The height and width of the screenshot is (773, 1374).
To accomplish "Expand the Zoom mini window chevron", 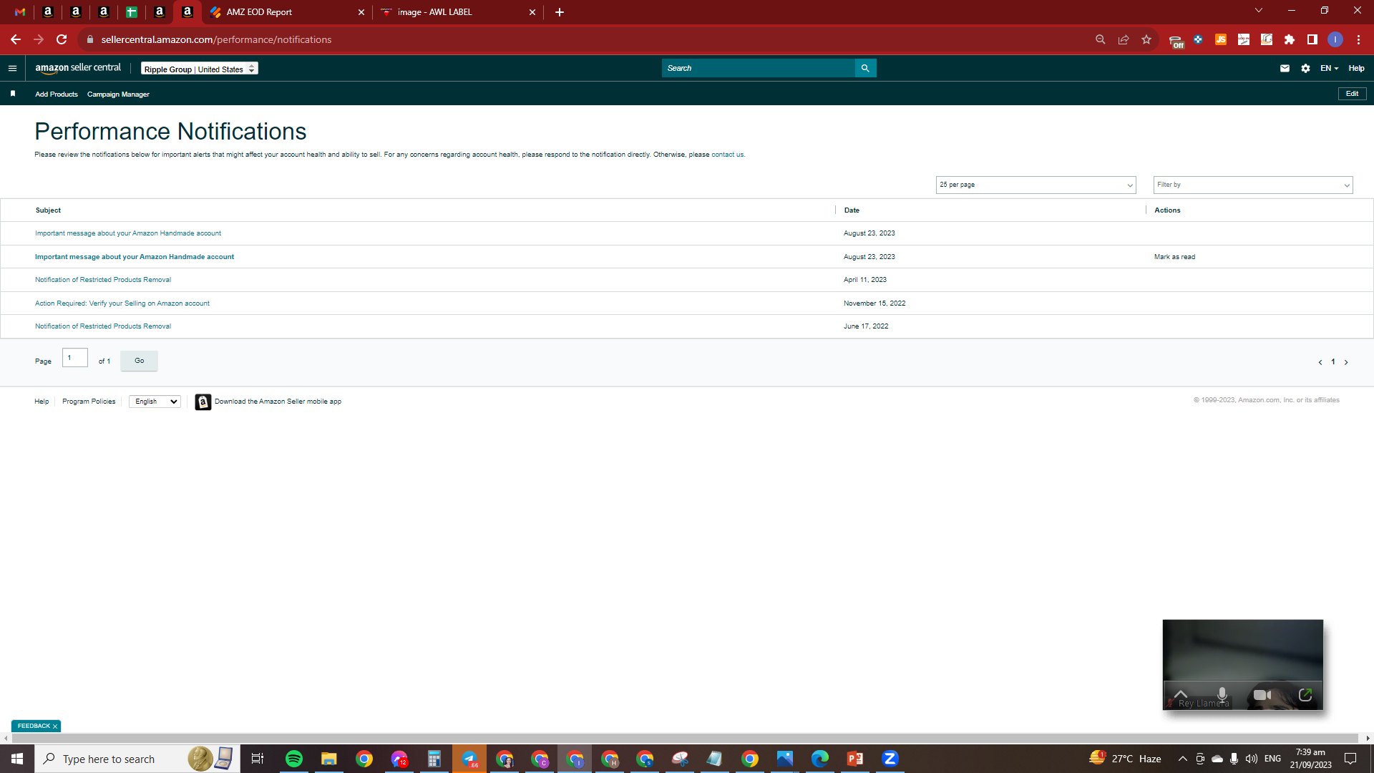I will (1181, 694).
